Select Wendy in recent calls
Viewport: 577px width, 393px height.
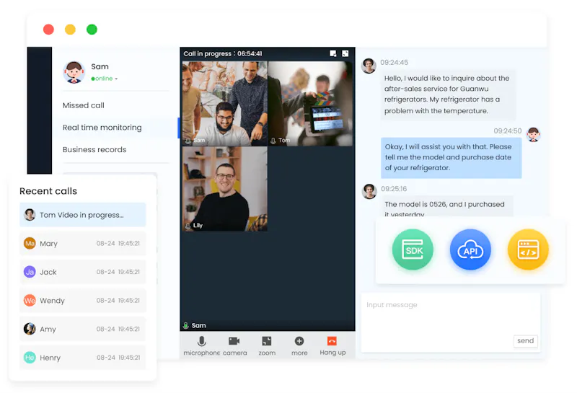83,300
